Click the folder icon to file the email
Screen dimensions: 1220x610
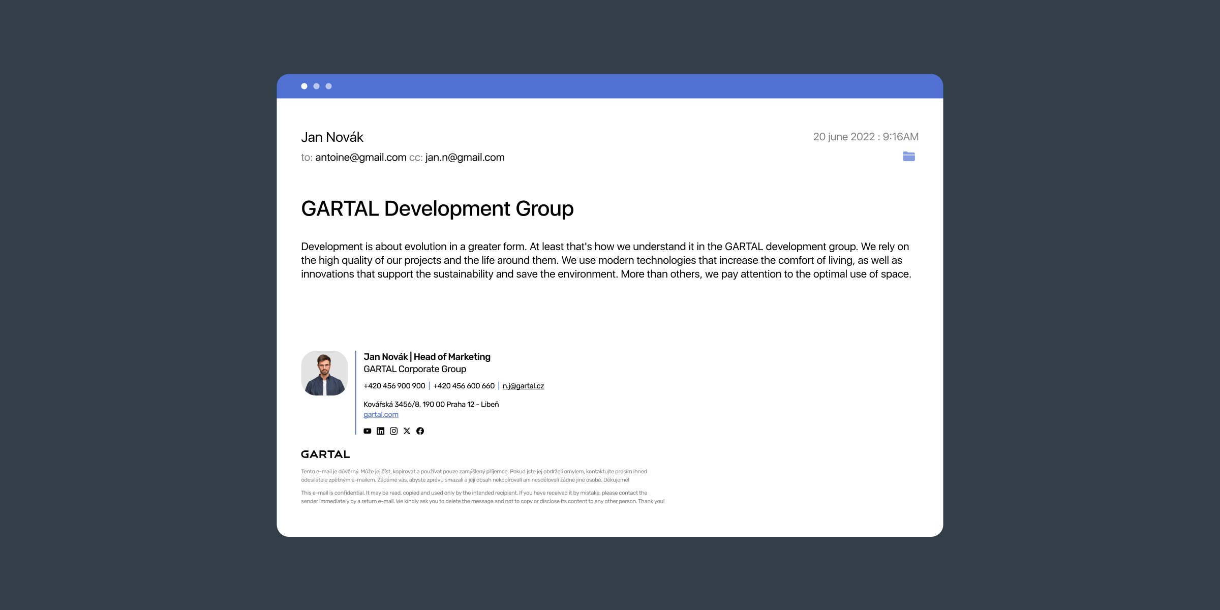click(909, 157)
